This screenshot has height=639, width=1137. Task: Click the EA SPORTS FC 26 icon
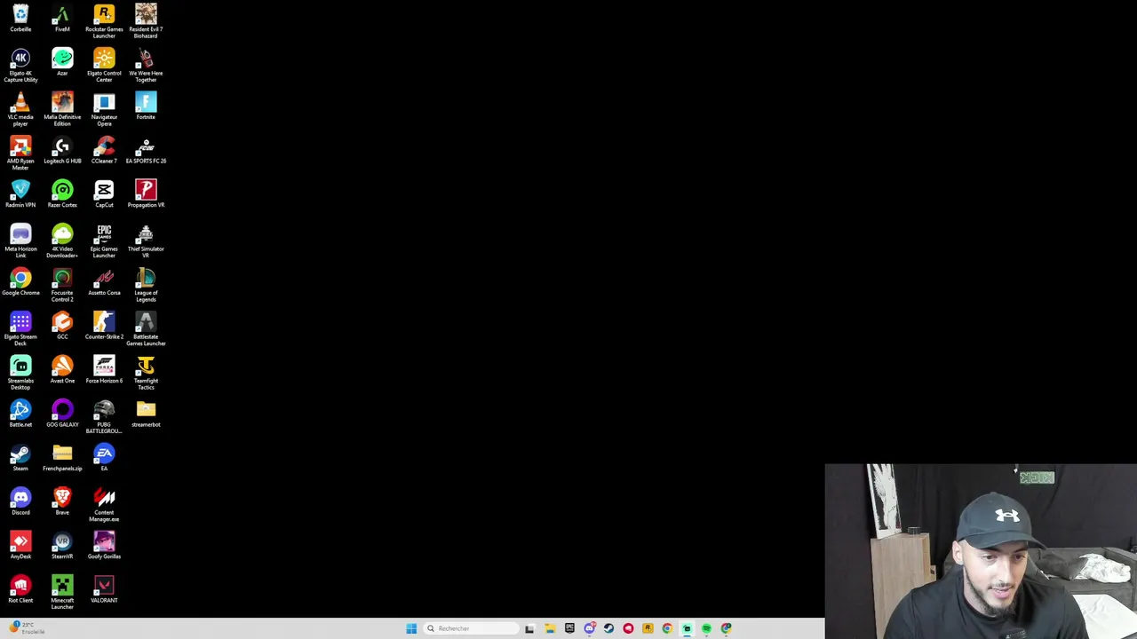click(x=146, y=150)
